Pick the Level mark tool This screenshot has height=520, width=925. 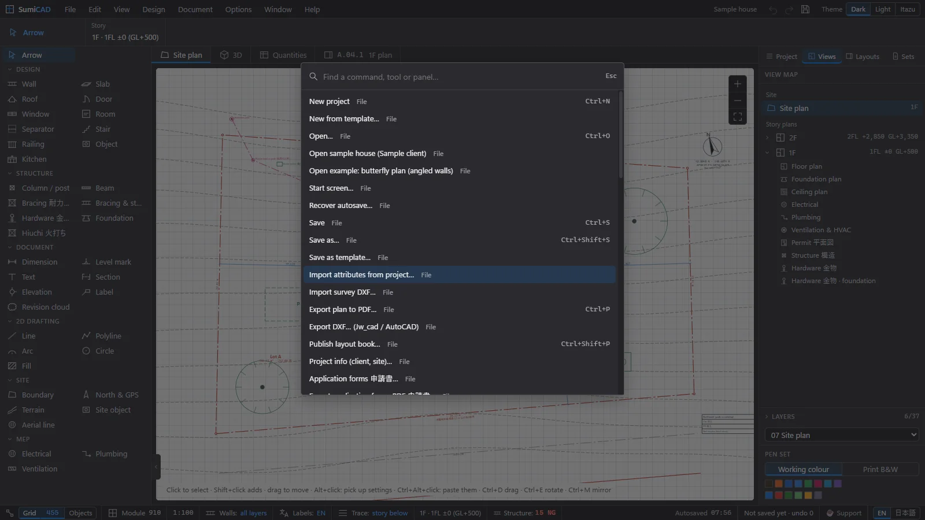[112, 262]
